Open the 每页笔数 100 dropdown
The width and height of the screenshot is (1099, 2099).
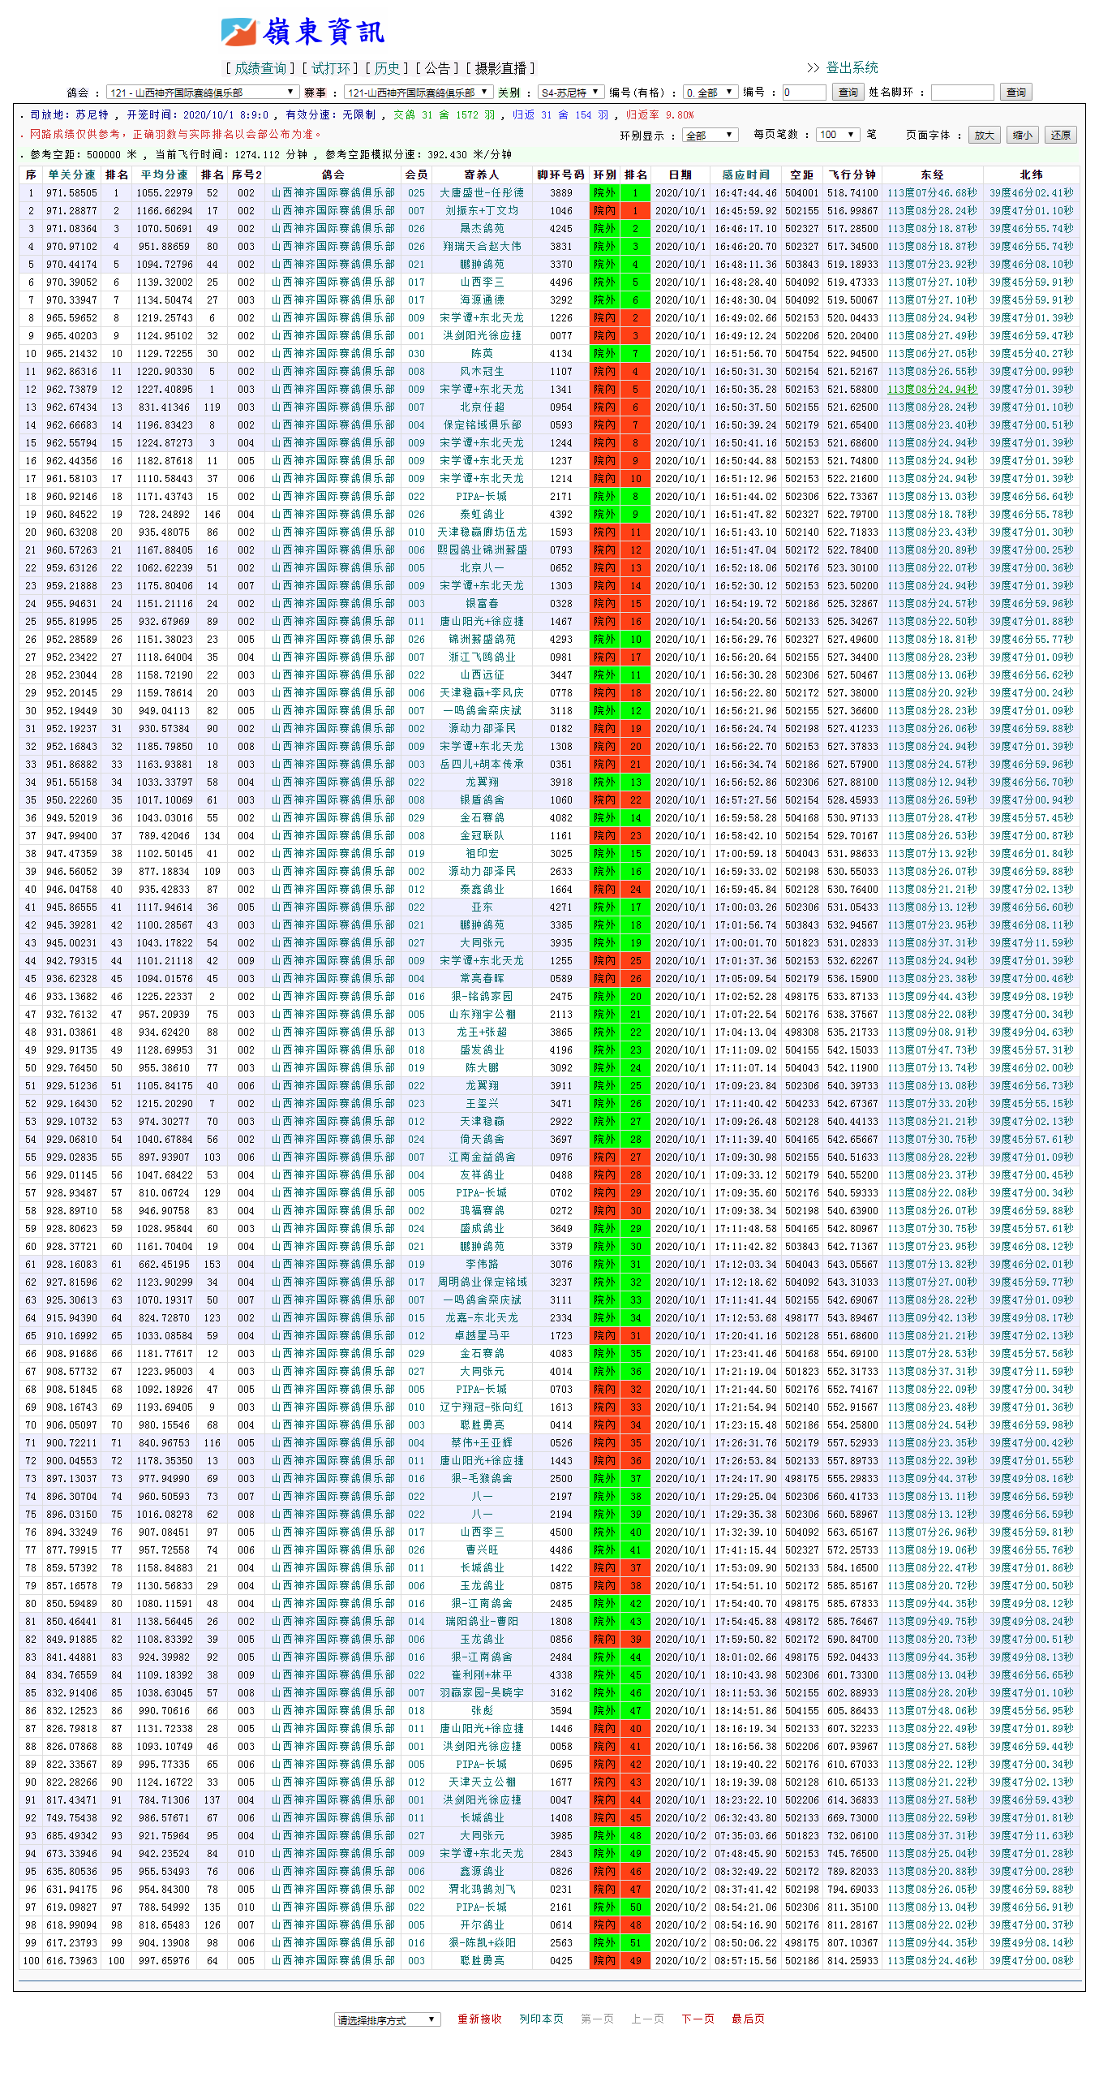pos(838,135)
